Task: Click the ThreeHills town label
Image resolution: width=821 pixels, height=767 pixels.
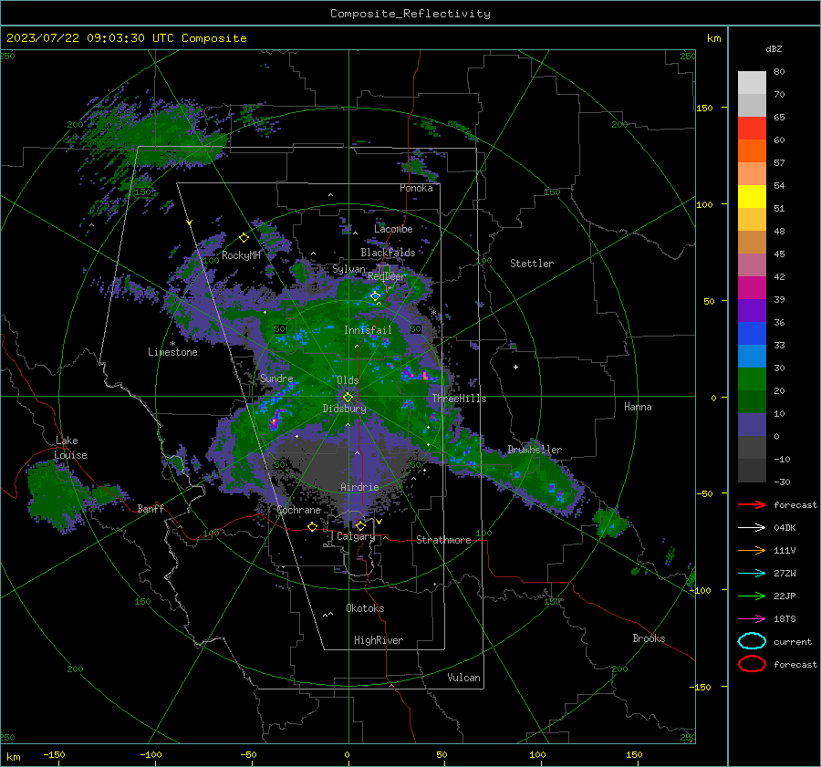Action: (459, 399)
